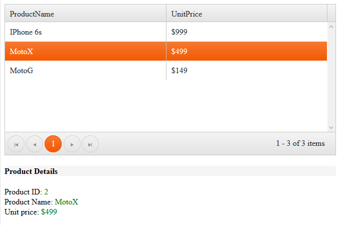Jump to the last page of the grid
339x225 pixels.
90,144
